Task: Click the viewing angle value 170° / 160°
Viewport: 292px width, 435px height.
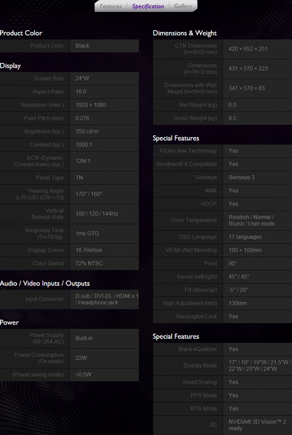Action: tap(89, 194)
